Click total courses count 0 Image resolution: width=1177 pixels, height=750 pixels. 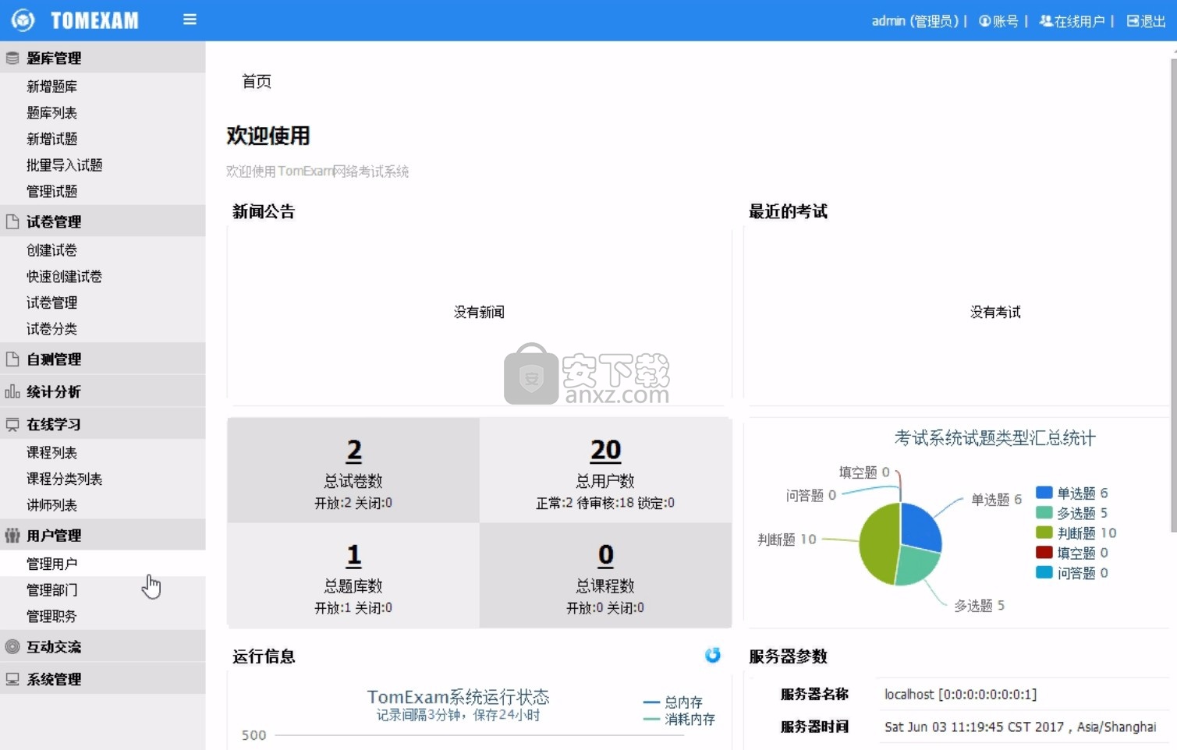605,554
